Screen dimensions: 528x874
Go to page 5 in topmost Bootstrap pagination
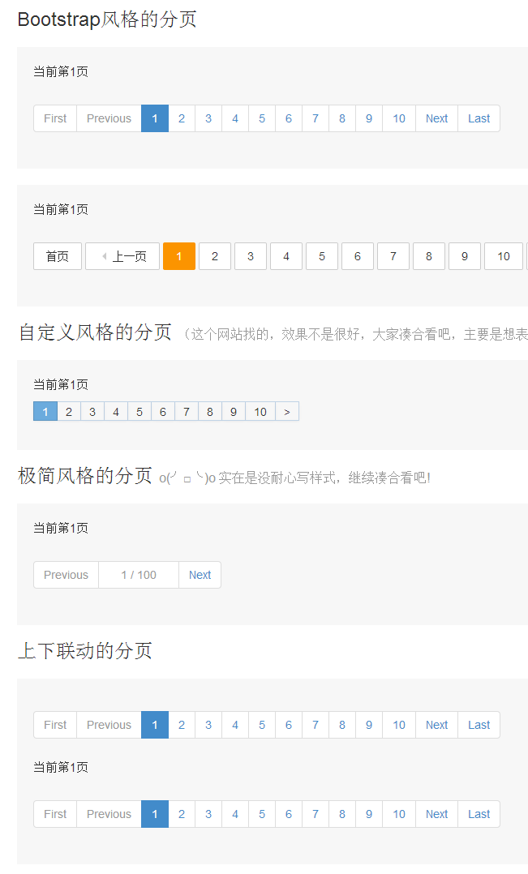262,118
